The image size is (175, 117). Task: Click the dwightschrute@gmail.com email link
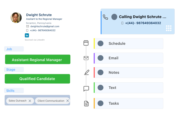point(45,26)
